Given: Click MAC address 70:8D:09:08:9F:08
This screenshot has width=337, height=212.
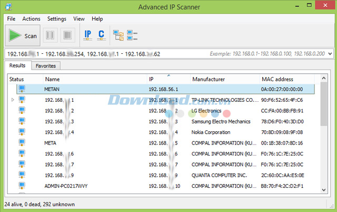Looking at the screenshot, I should click(x=282, y=132).
